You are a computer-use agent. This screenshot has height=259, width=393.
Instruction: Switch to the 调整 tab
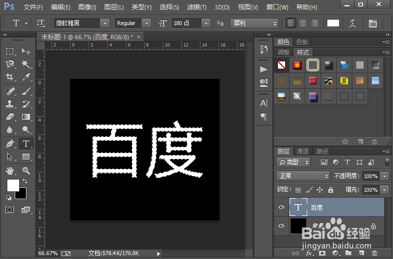coord(284,52)
